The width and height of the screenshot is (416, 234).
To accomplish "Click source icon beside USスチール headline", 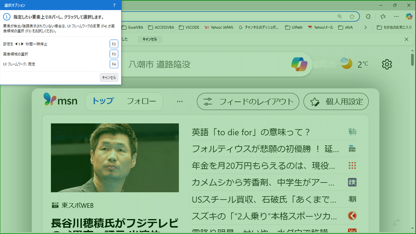I will [352, 199].
